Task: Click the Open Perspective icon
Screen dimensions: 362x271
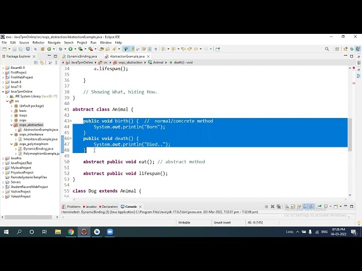Action: 337,49
